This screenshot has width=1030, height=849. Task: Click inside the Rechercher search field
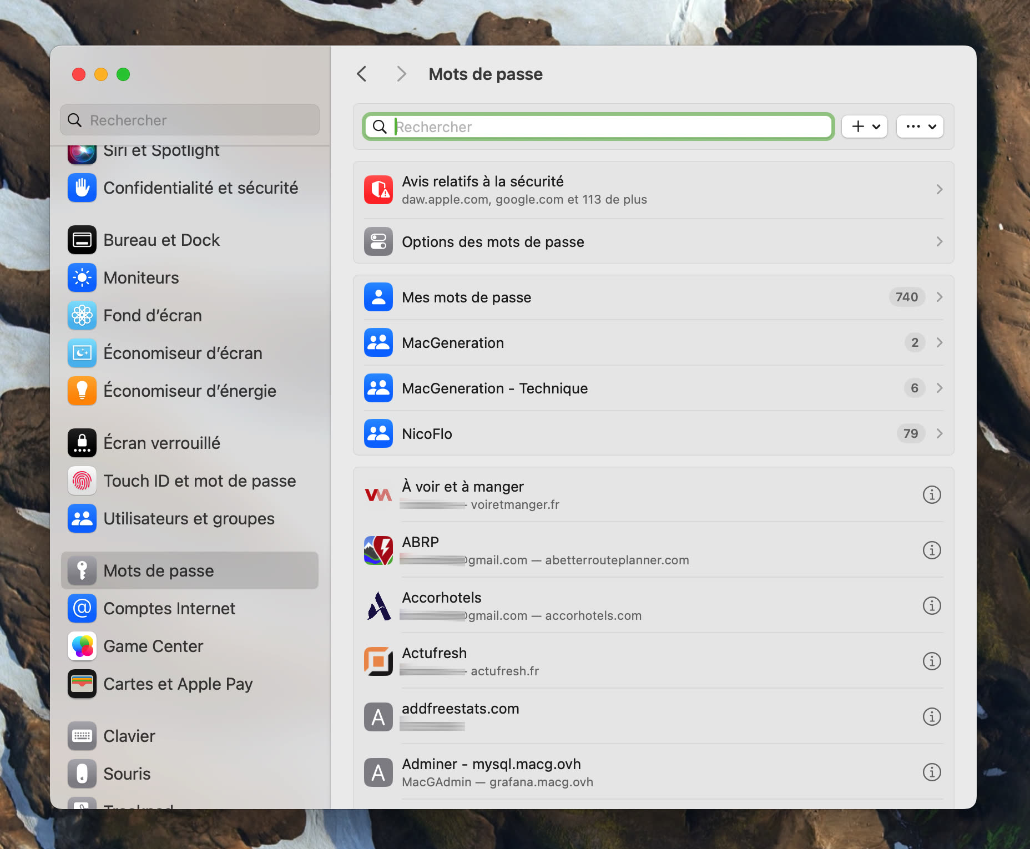tap(598, 127)
